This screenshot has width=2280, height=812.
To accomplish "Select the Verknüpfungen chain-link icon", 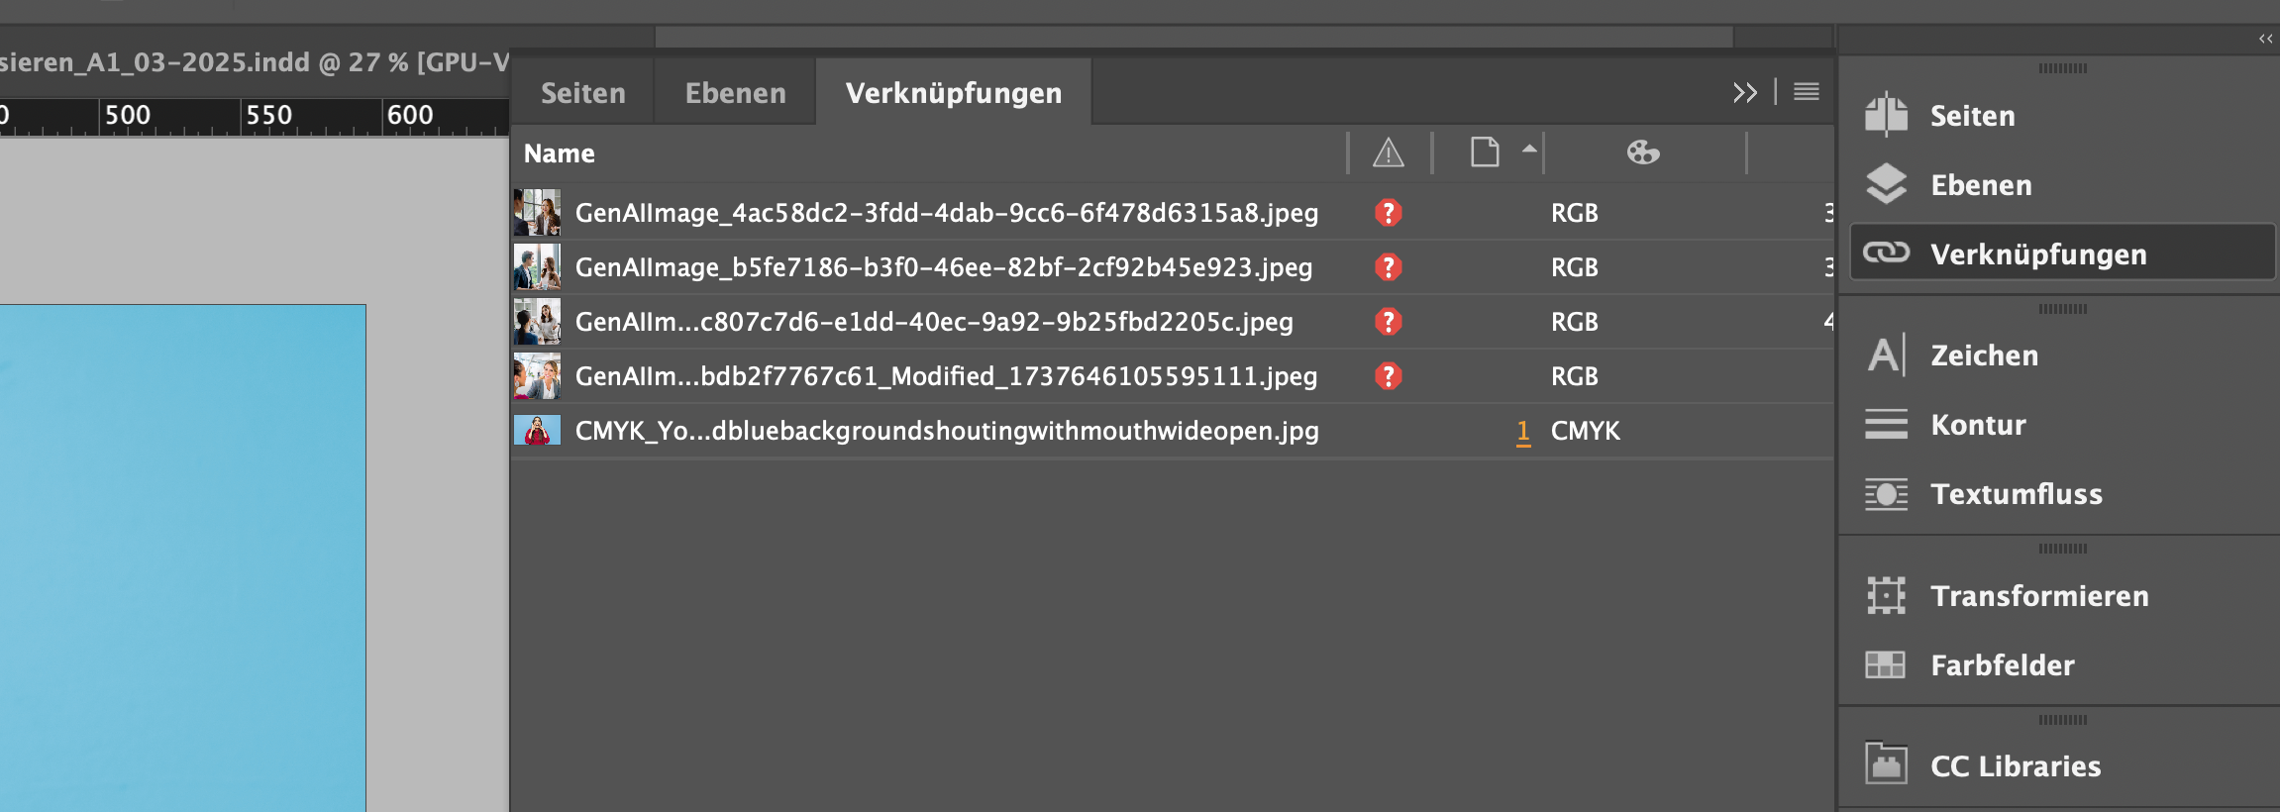I will tap(1887, 253).
